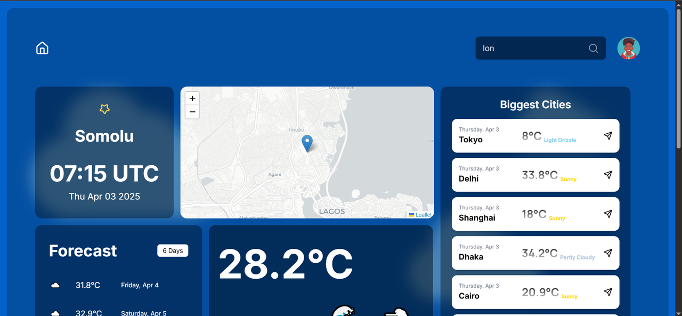Select the blue location marker on map

(x=307, y=143)
